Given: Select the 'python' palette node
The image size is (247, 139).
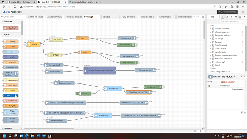Looking at the screenshot, I should coord(10,91).
